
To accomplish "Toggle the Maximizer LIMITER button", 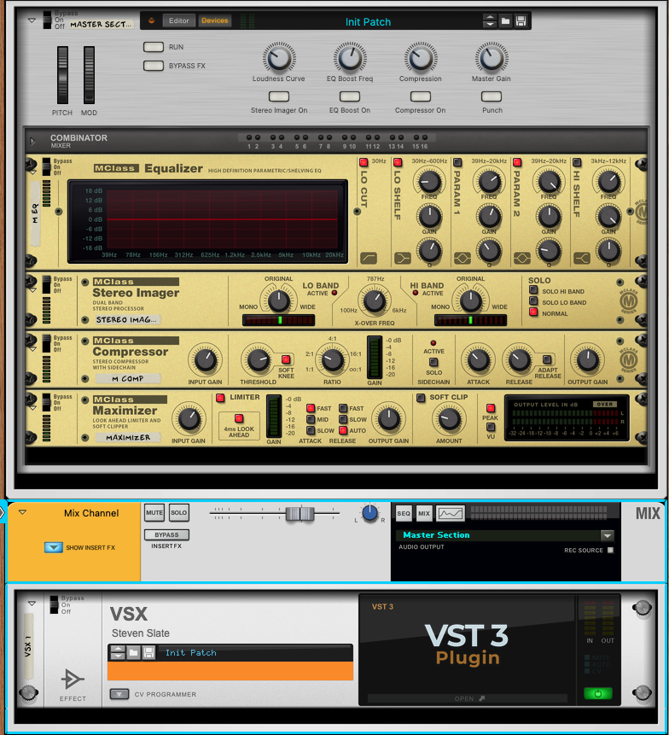I will [x=220, y=398].
